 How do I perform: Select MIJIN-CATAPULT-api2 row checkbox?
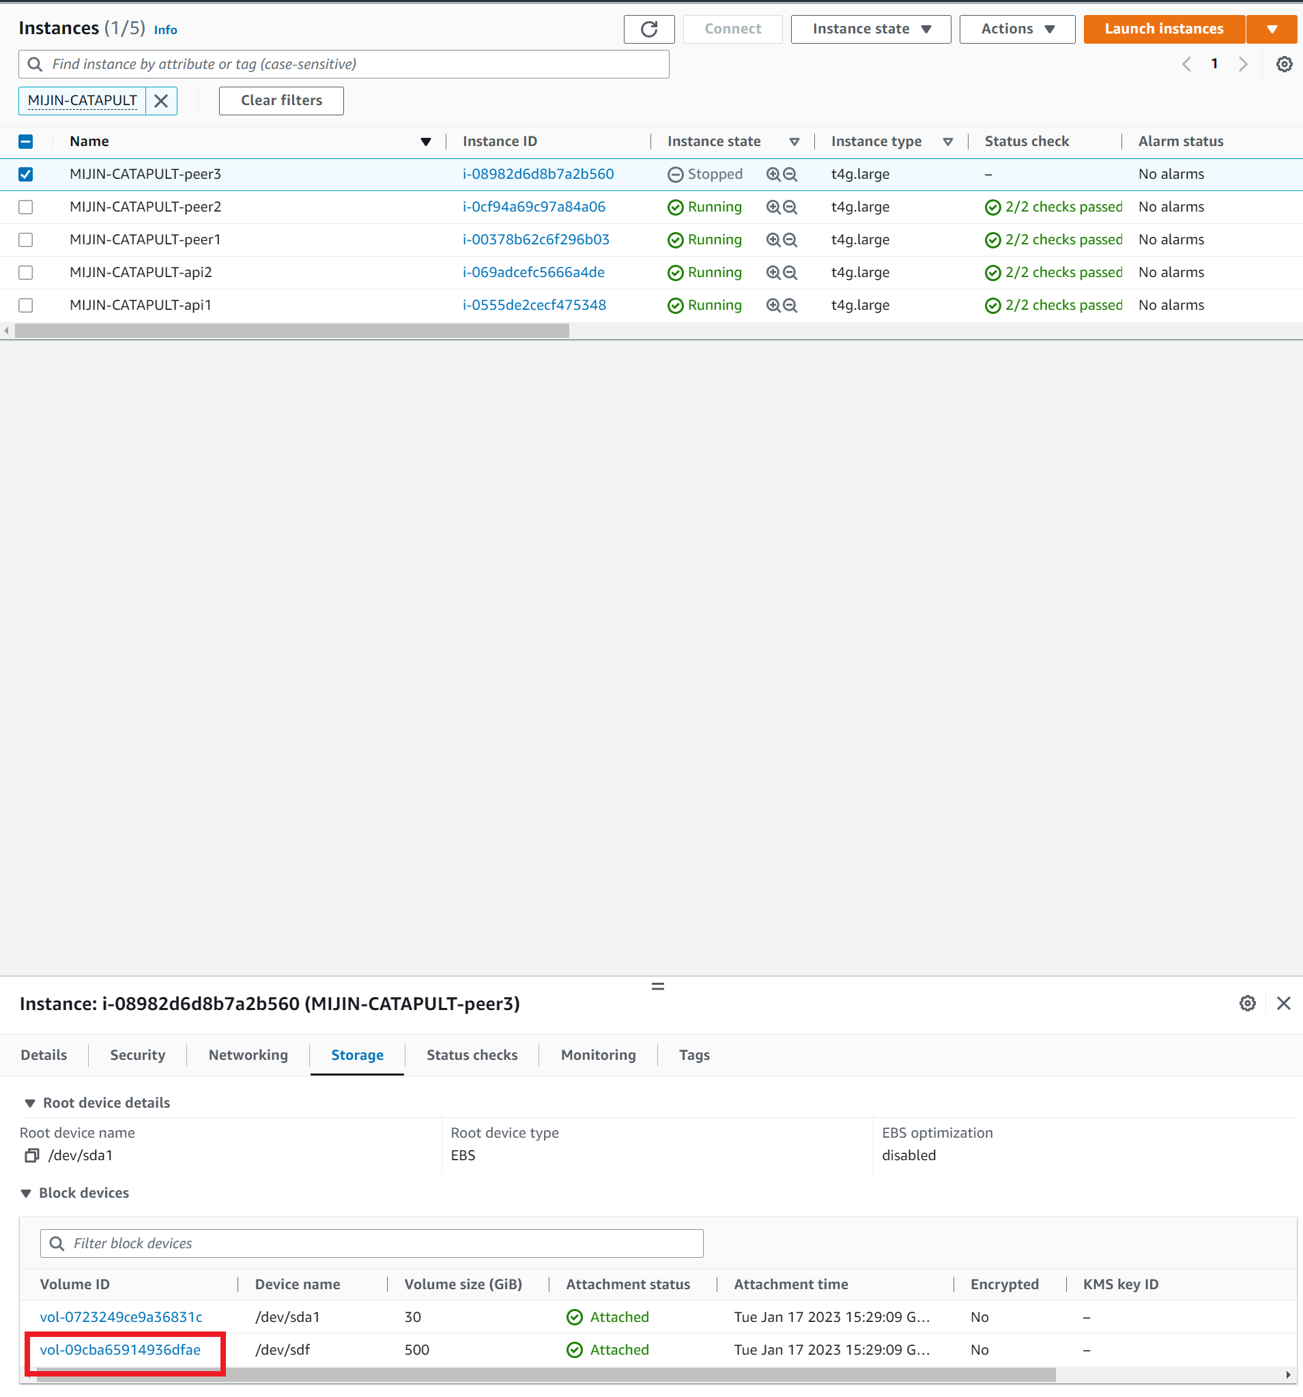click(x=26, y=273)
